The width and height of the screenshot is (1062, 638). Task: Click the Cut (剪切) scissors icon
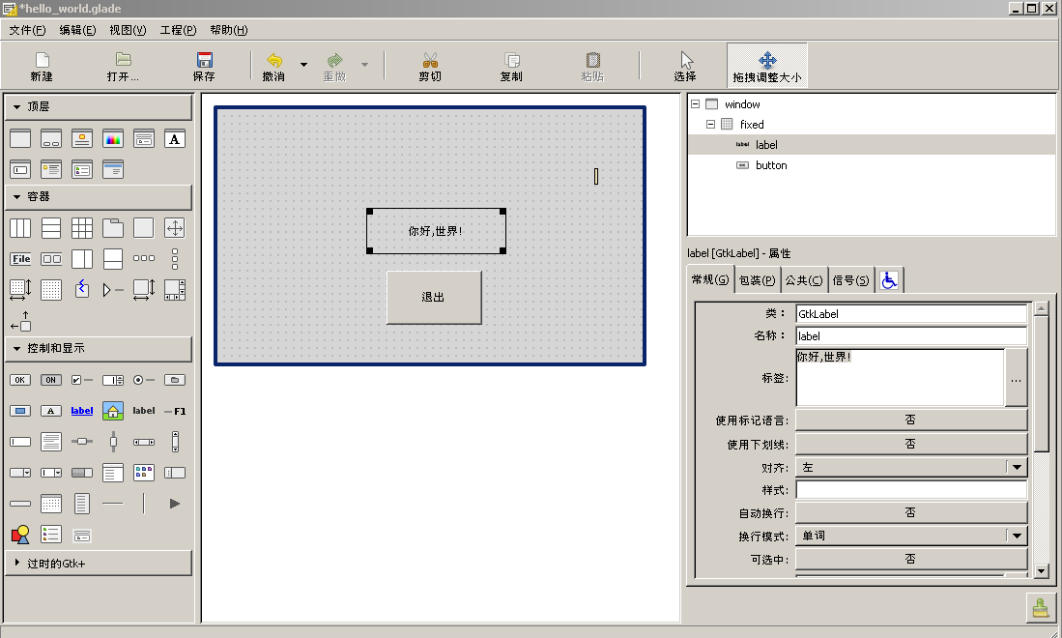tap(430, 66)
